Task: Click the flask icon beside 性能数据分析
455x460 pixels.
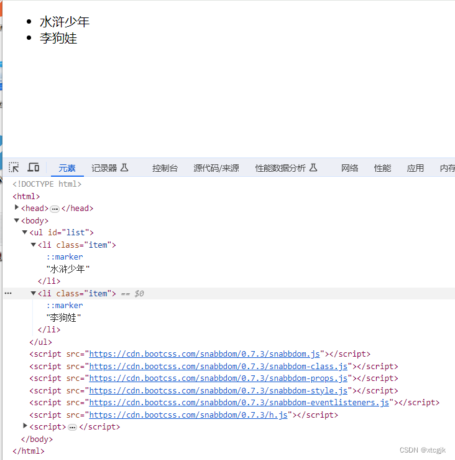Action: (313, 168)
